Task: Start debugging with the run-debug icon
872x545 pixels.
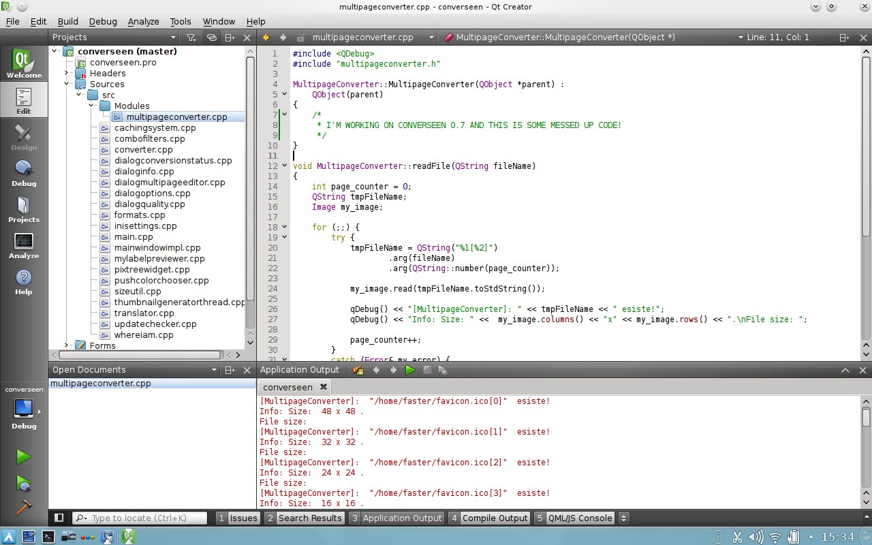Action: click(24, 483)
